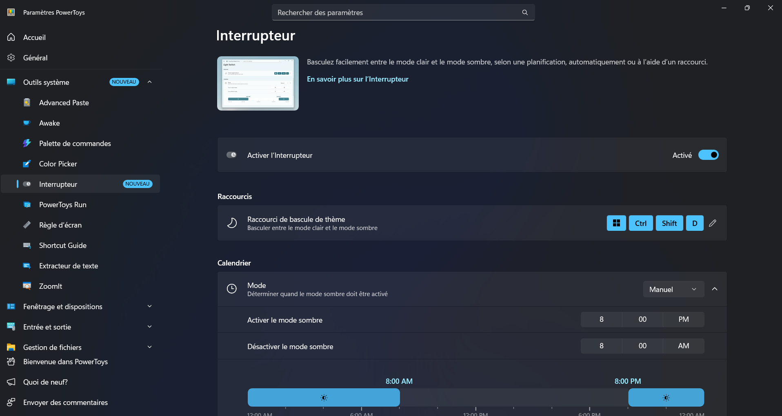Screen dimensions: 782x416
Task: Collapse the Outils système section
Action: tap(149, 82)
